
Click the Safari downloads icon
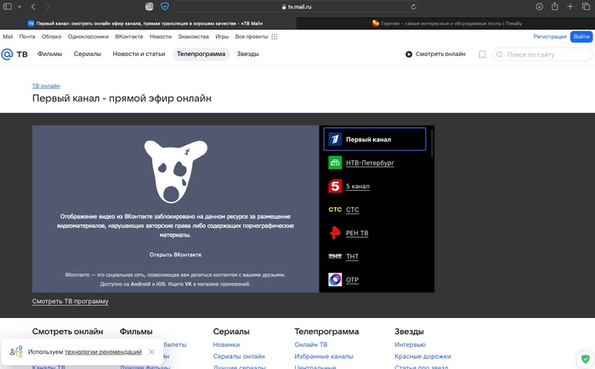[x=540, y=7]
